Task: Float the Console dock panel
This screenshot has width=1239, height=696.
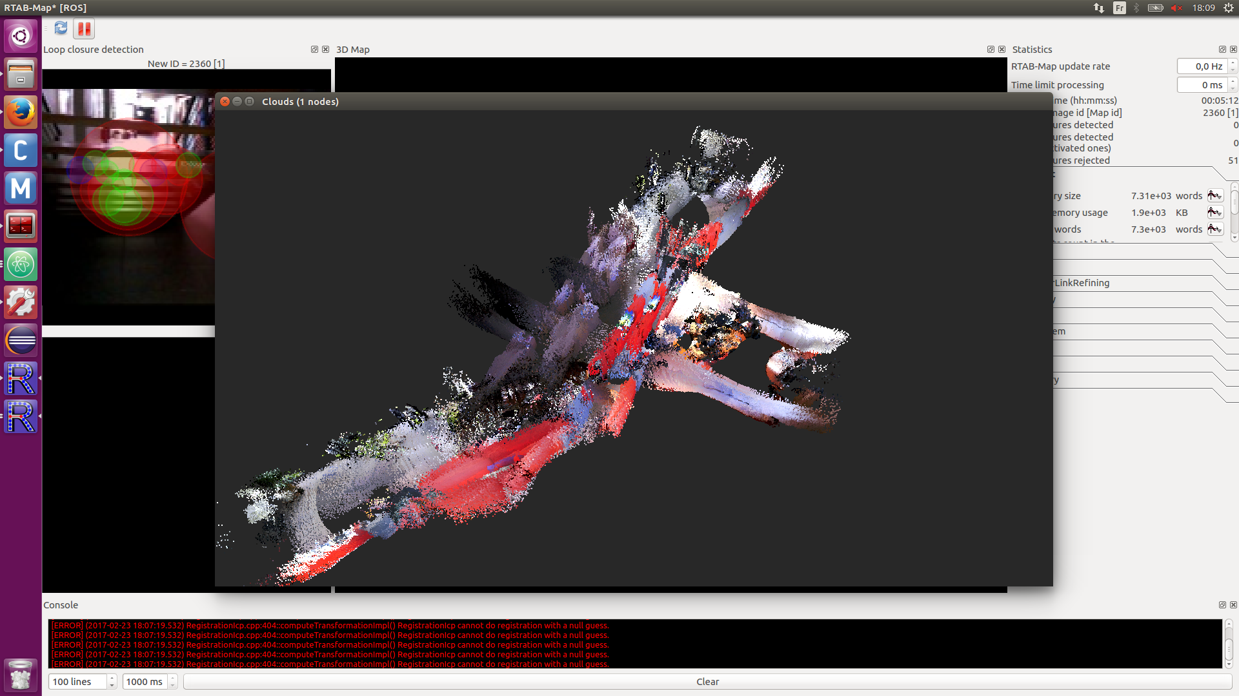Action: pos(1222,605)
